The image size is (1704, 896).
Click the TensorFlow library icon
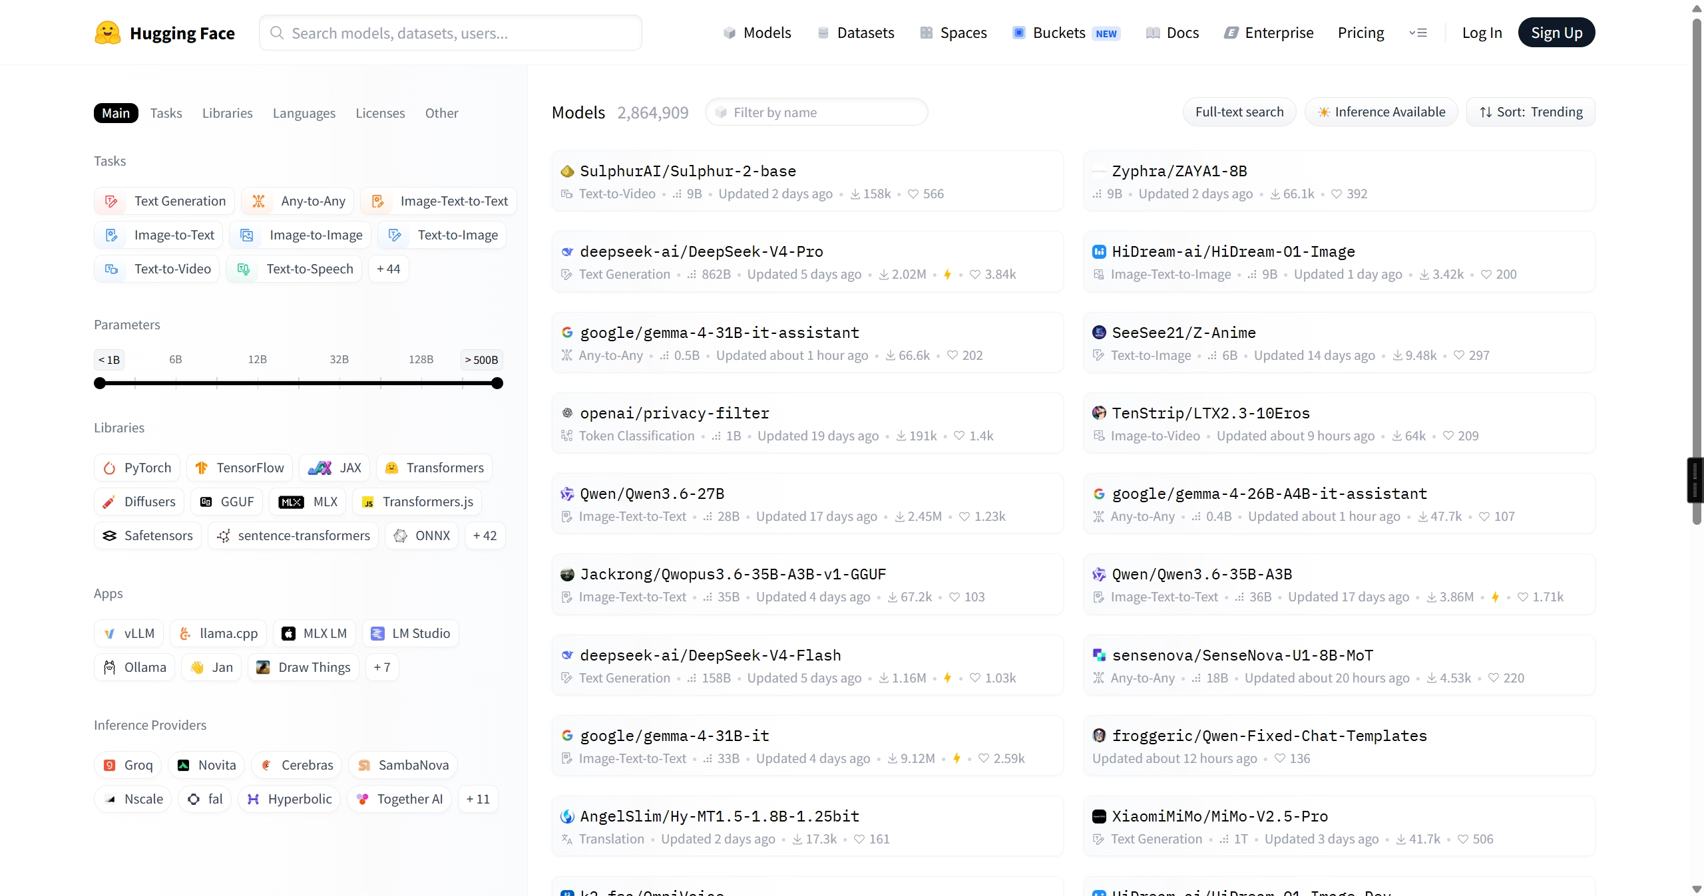click(202, 468)
